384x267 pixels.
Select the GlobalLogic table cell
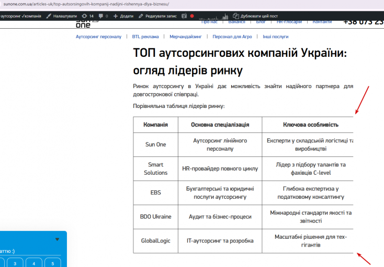(x=155, y=240)
